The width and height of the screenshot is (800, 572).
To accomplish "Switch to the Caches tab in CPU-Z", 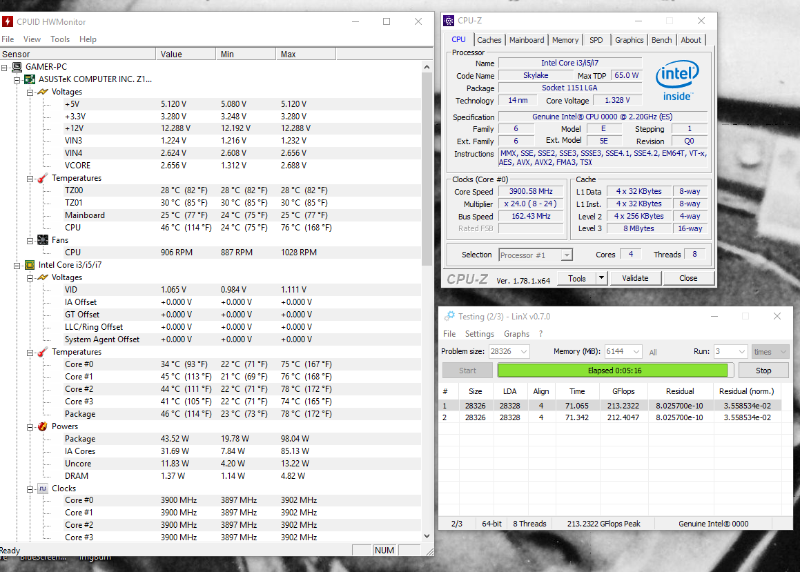I will coord(489,40).
